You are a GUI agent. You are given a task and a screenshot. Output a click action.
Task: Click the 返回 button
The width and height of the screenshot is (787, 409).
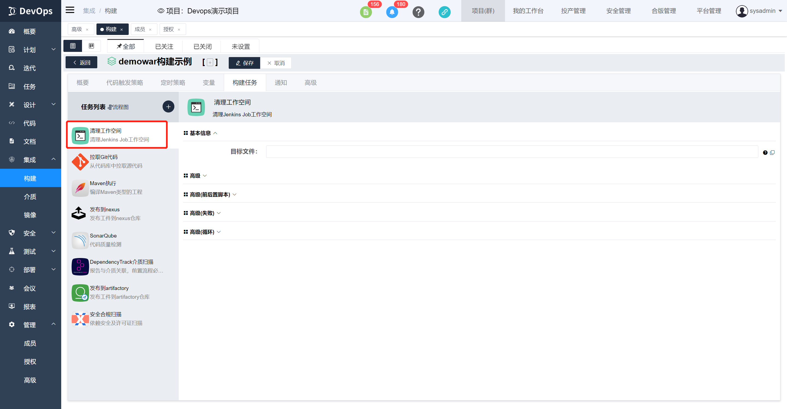(x=82, y=63)
